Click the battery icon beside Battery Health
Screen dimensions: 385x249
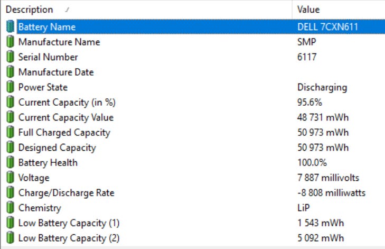point(10,163)
